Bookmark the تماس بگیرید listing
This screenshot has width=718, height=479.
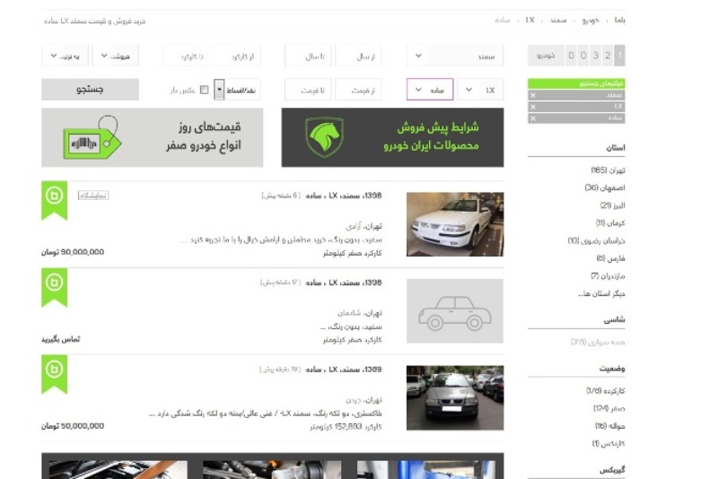[x=55, y=286]
